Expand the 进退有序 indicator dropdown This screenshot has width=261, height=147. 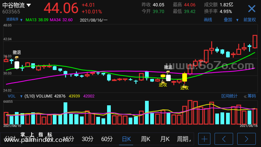[21, 20]
